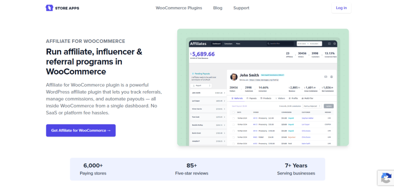394x188 pixels.
Task: Click John Smith's referral link URL
Action: coord(264,80)
